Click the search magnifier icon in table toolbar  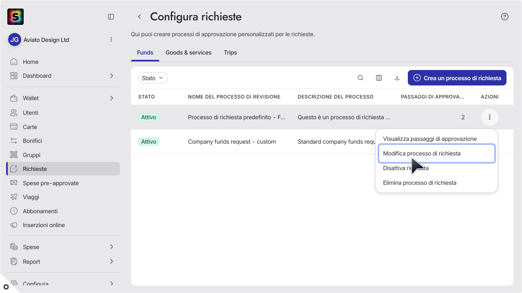click(x=361, y=78)
